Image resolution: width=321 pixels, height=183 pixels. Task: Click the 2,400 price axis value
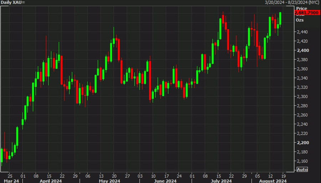[x=303, y=50]
